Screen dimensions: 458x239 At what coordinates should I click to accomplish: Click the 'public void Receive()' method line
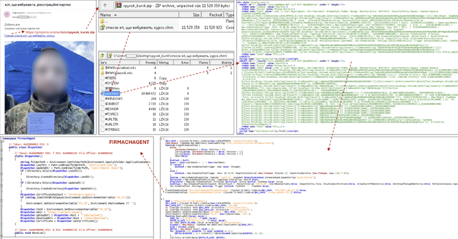coord(30,233)
